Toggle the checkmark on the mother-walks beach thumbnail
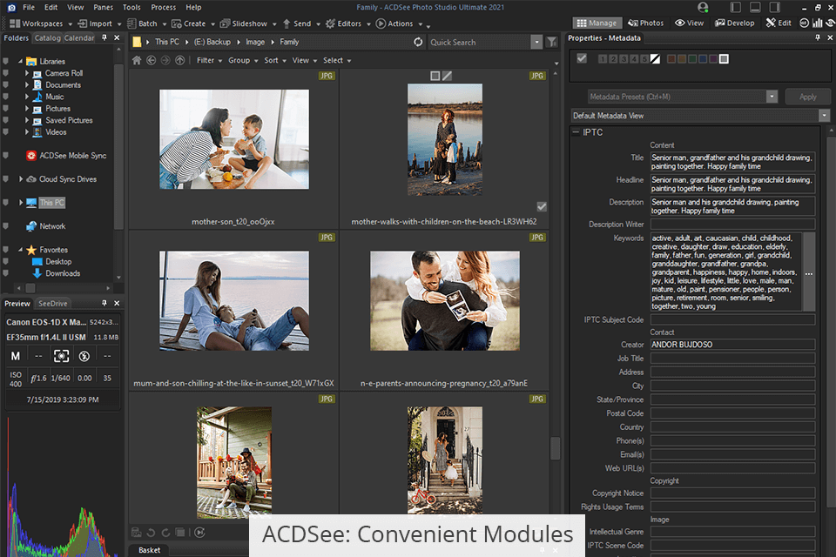 coord(542,206)
